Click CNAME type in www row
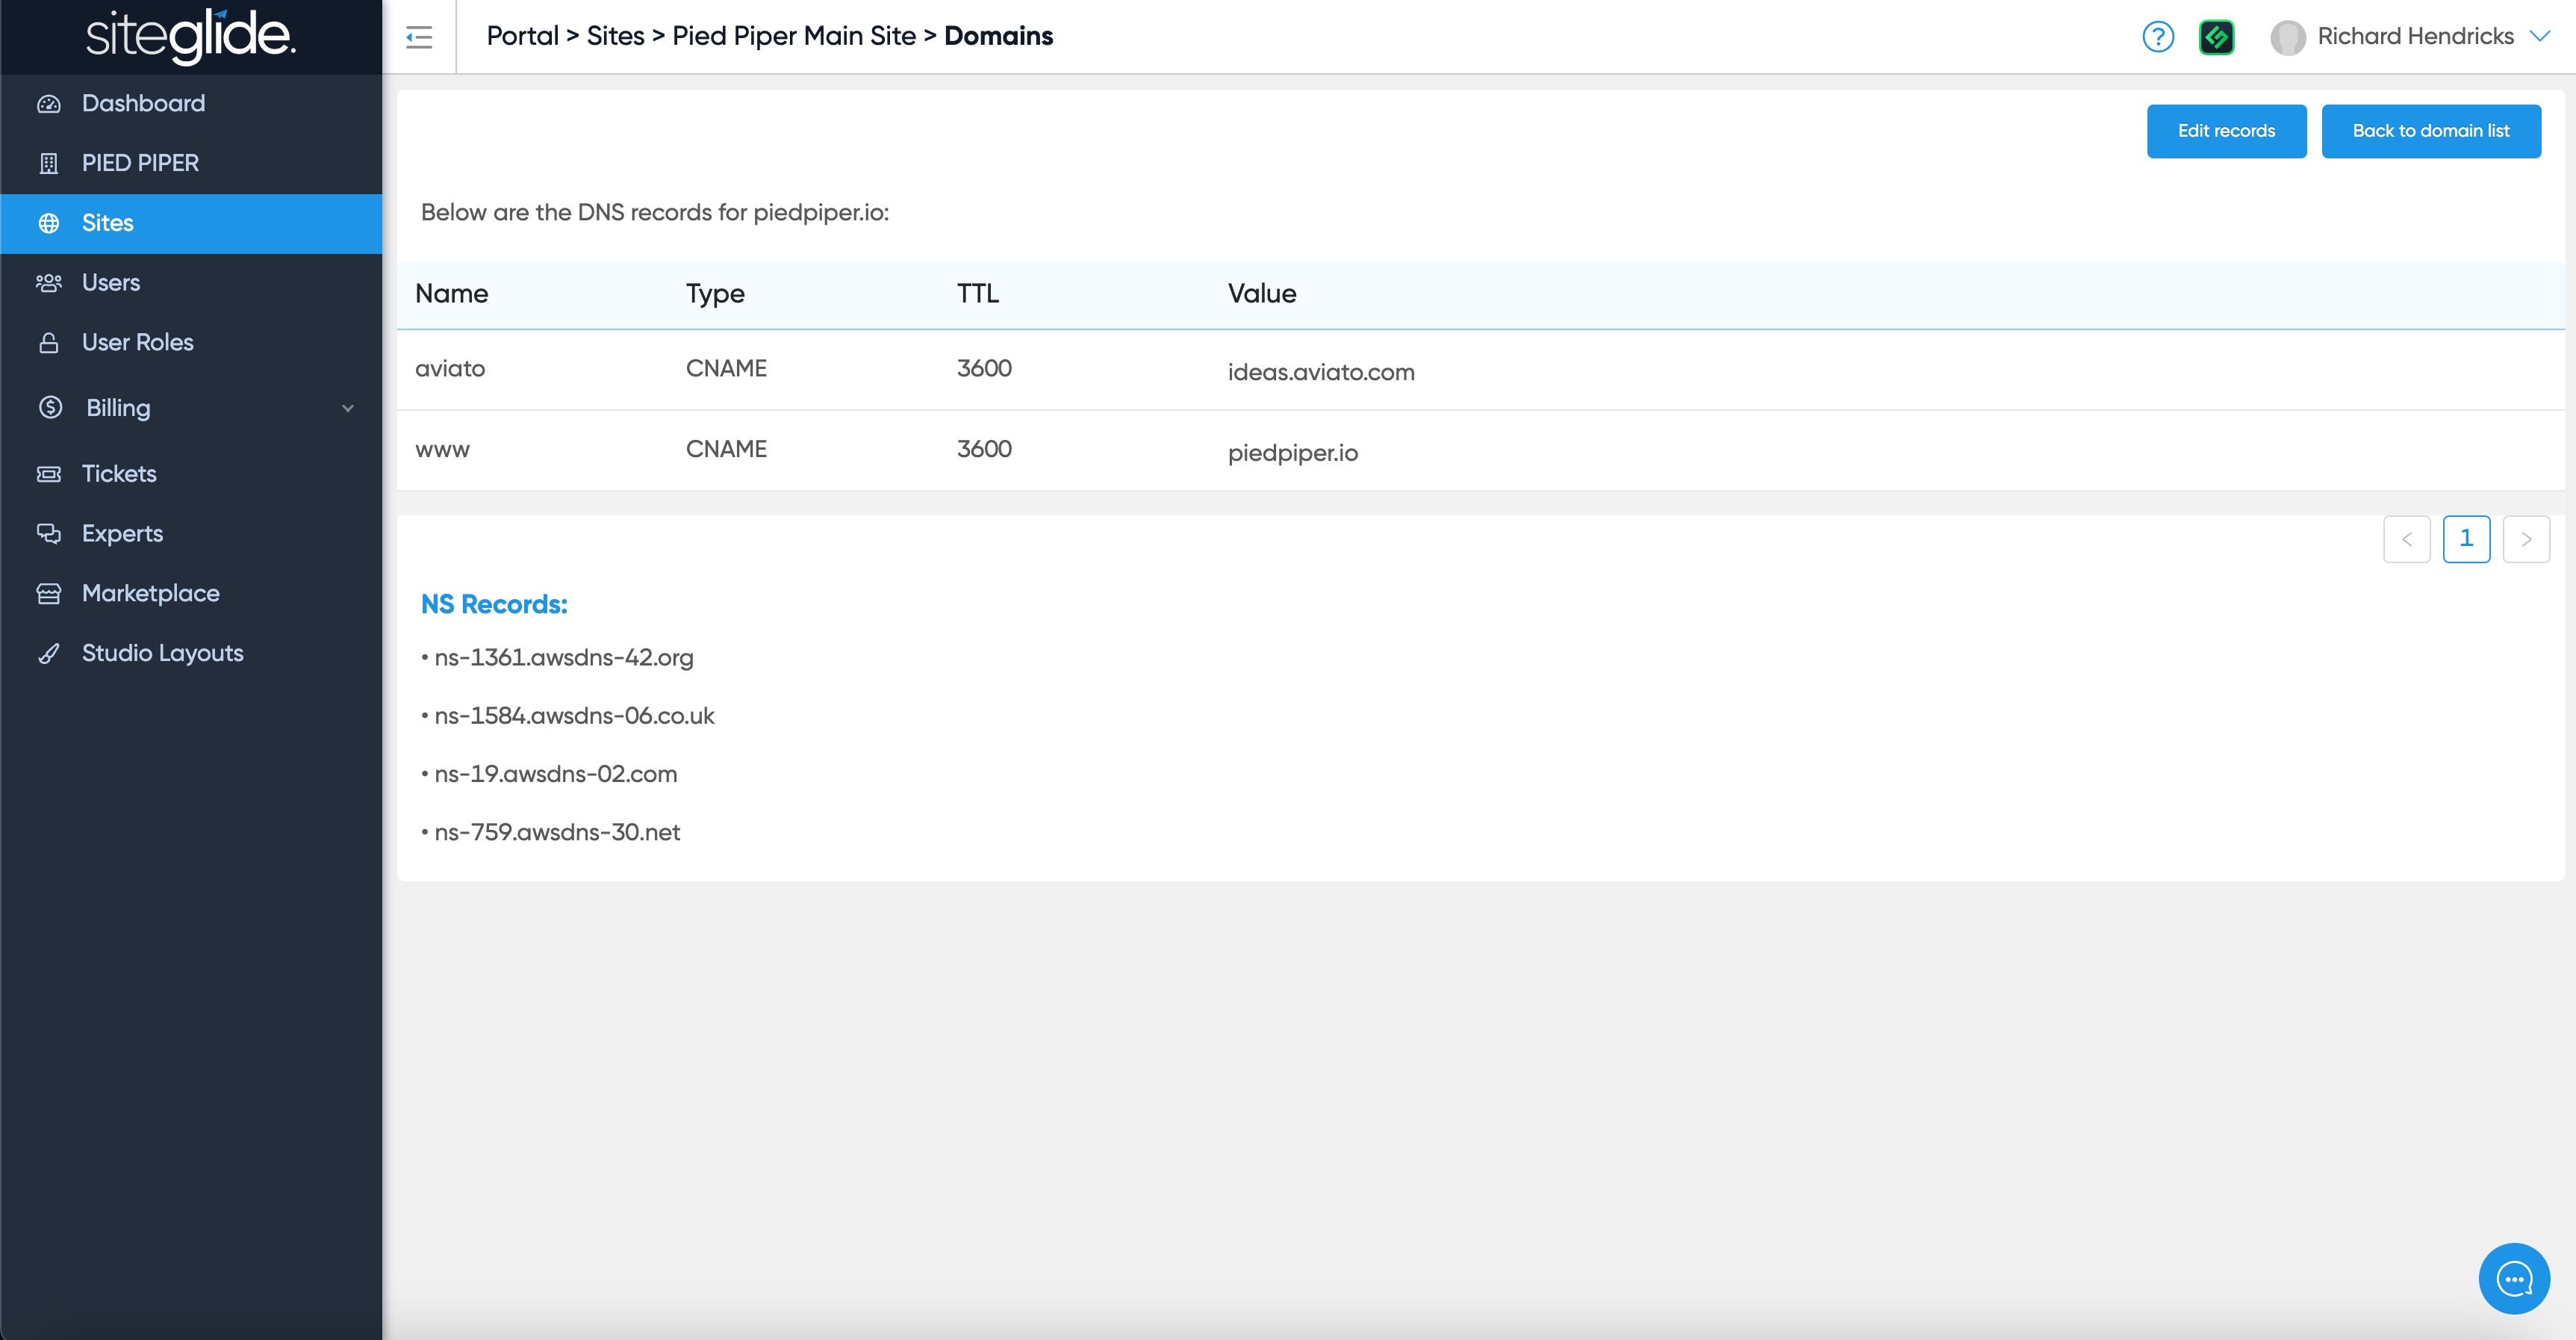Viewport: 2576px width, 1340px height. click(726, 449)
